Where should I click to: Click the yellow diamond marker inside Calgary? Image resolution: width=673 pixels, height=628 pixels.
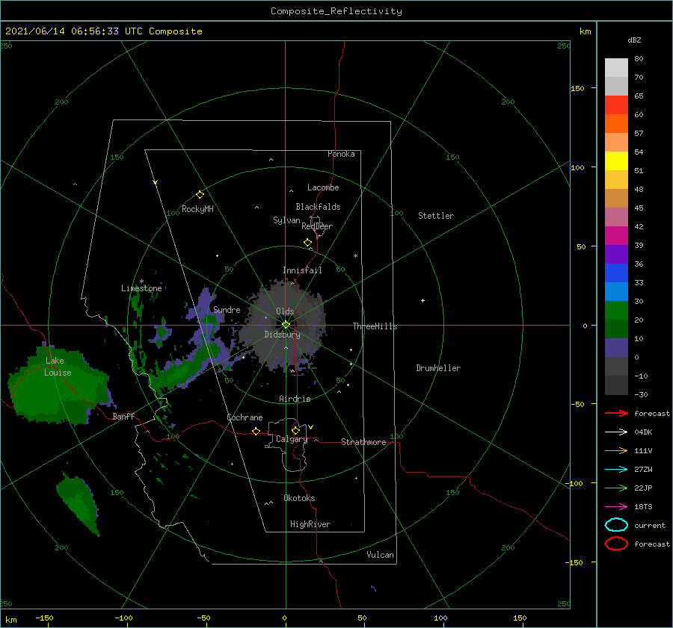[x=295, y=430]
